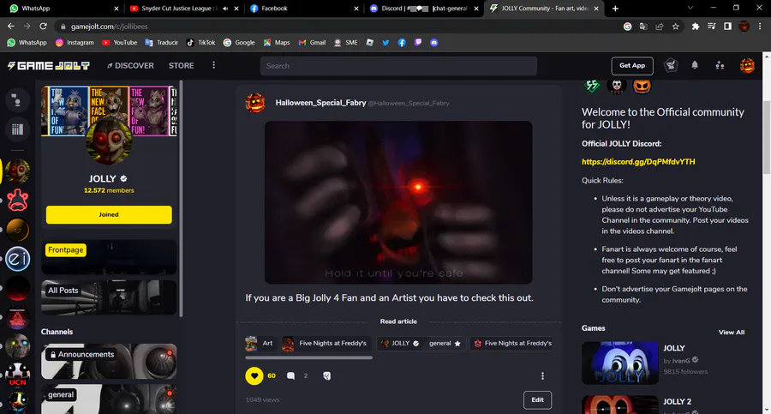The width and height of the screenshot is (771, 414).
Task: Select the 'ei' community icon in the sidebar
Action: 18,259
